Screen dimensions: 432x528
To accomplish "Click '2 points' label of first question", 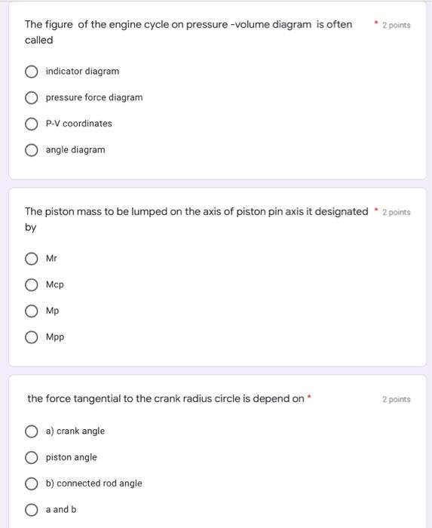I will 396,25.
